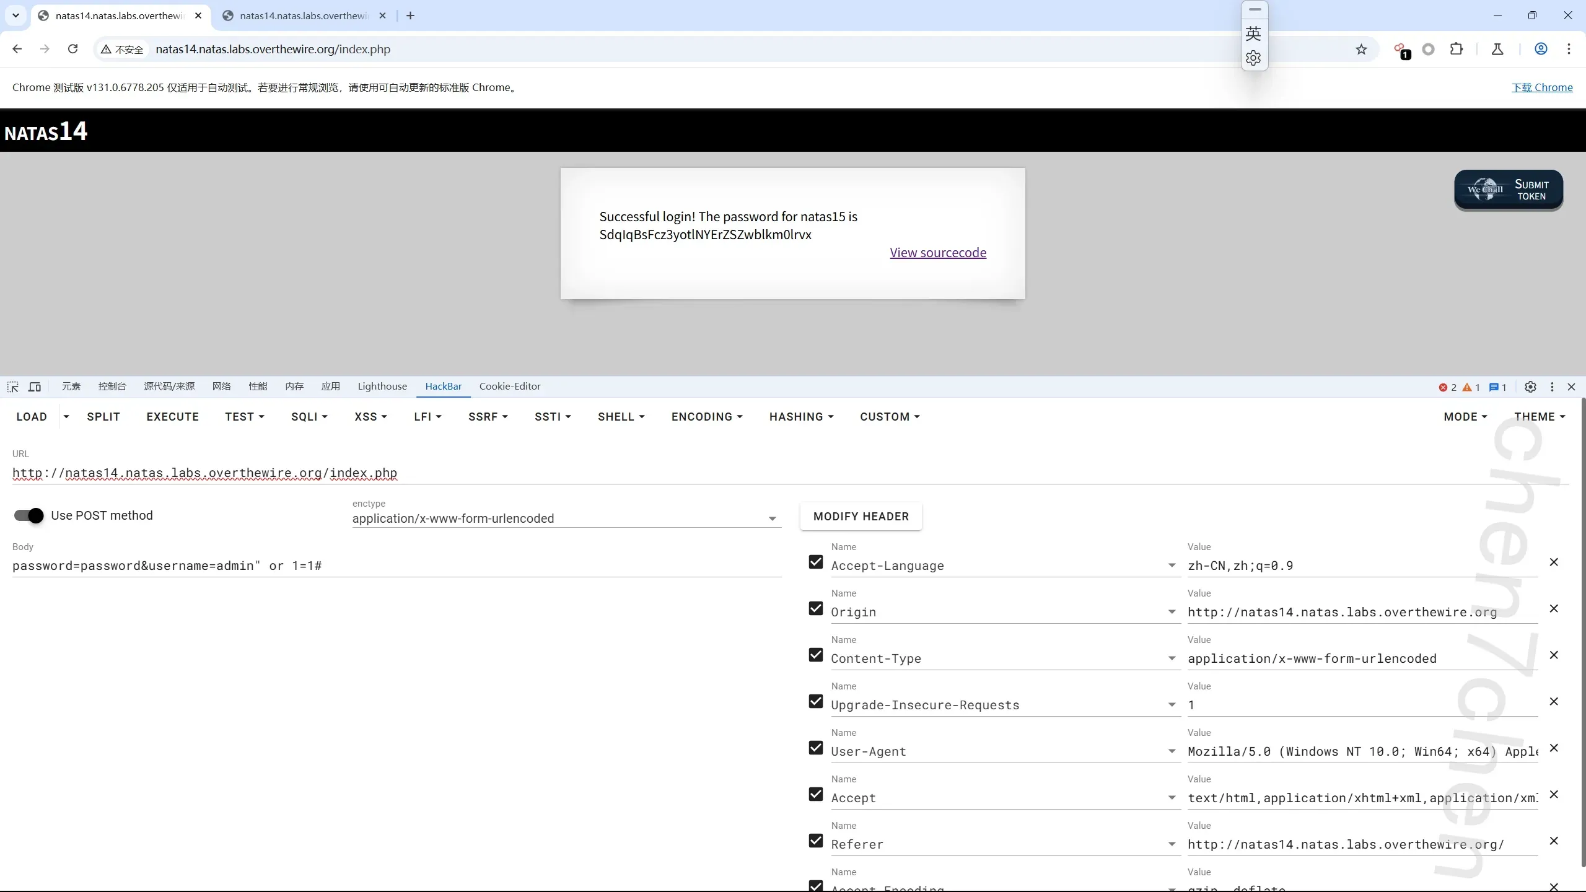Screen dimensions: 1586x892
Task: Open the ENCODING dropdown menu
Action: point(707,417)
